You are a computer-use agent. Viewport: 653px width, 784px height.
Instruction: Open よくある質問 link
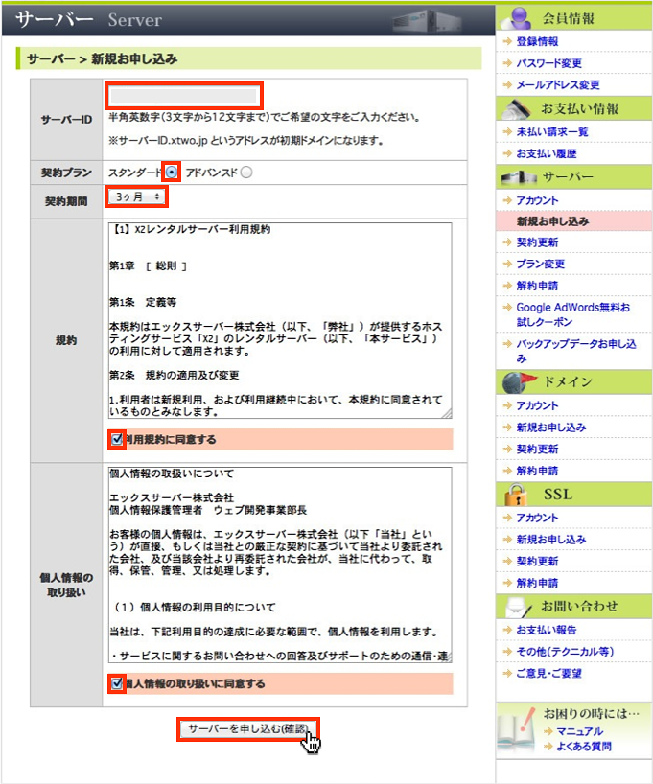(x=583, y=747)
